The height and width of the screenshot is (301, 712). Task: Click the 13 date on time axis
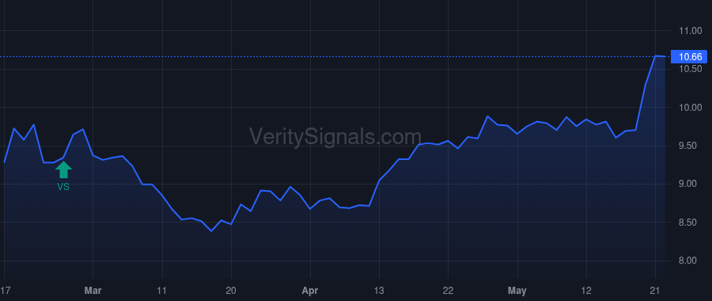[379, 291]
